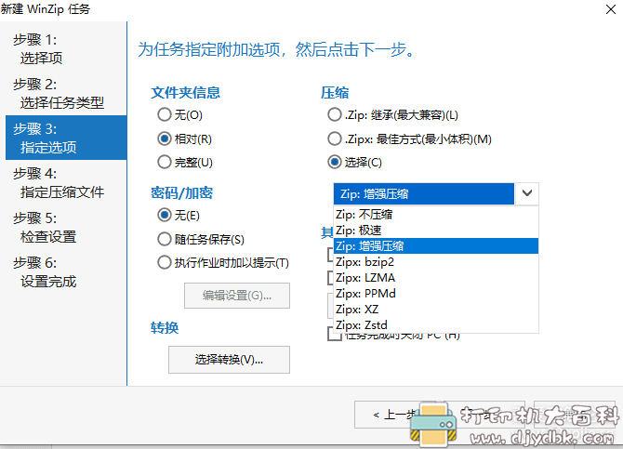Click the 选择转换(V)... button
The image size is (623, 449).
(229, 360)
